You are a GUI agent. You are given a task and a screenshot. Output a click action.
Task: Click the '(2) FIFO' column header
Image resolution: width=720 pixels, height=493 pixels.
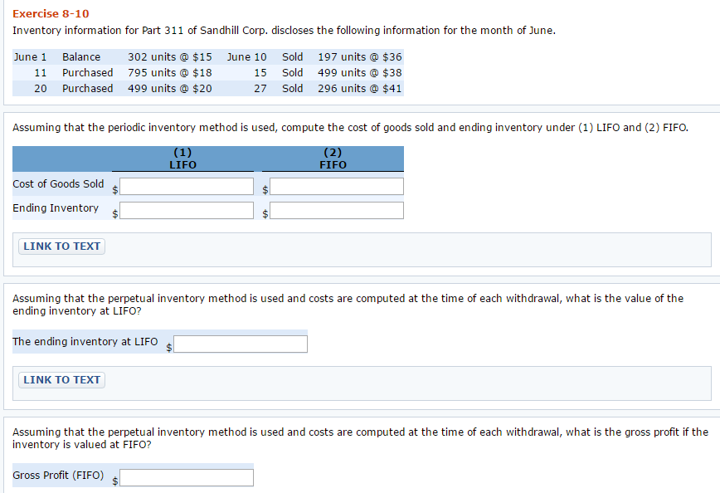point(333,159)
